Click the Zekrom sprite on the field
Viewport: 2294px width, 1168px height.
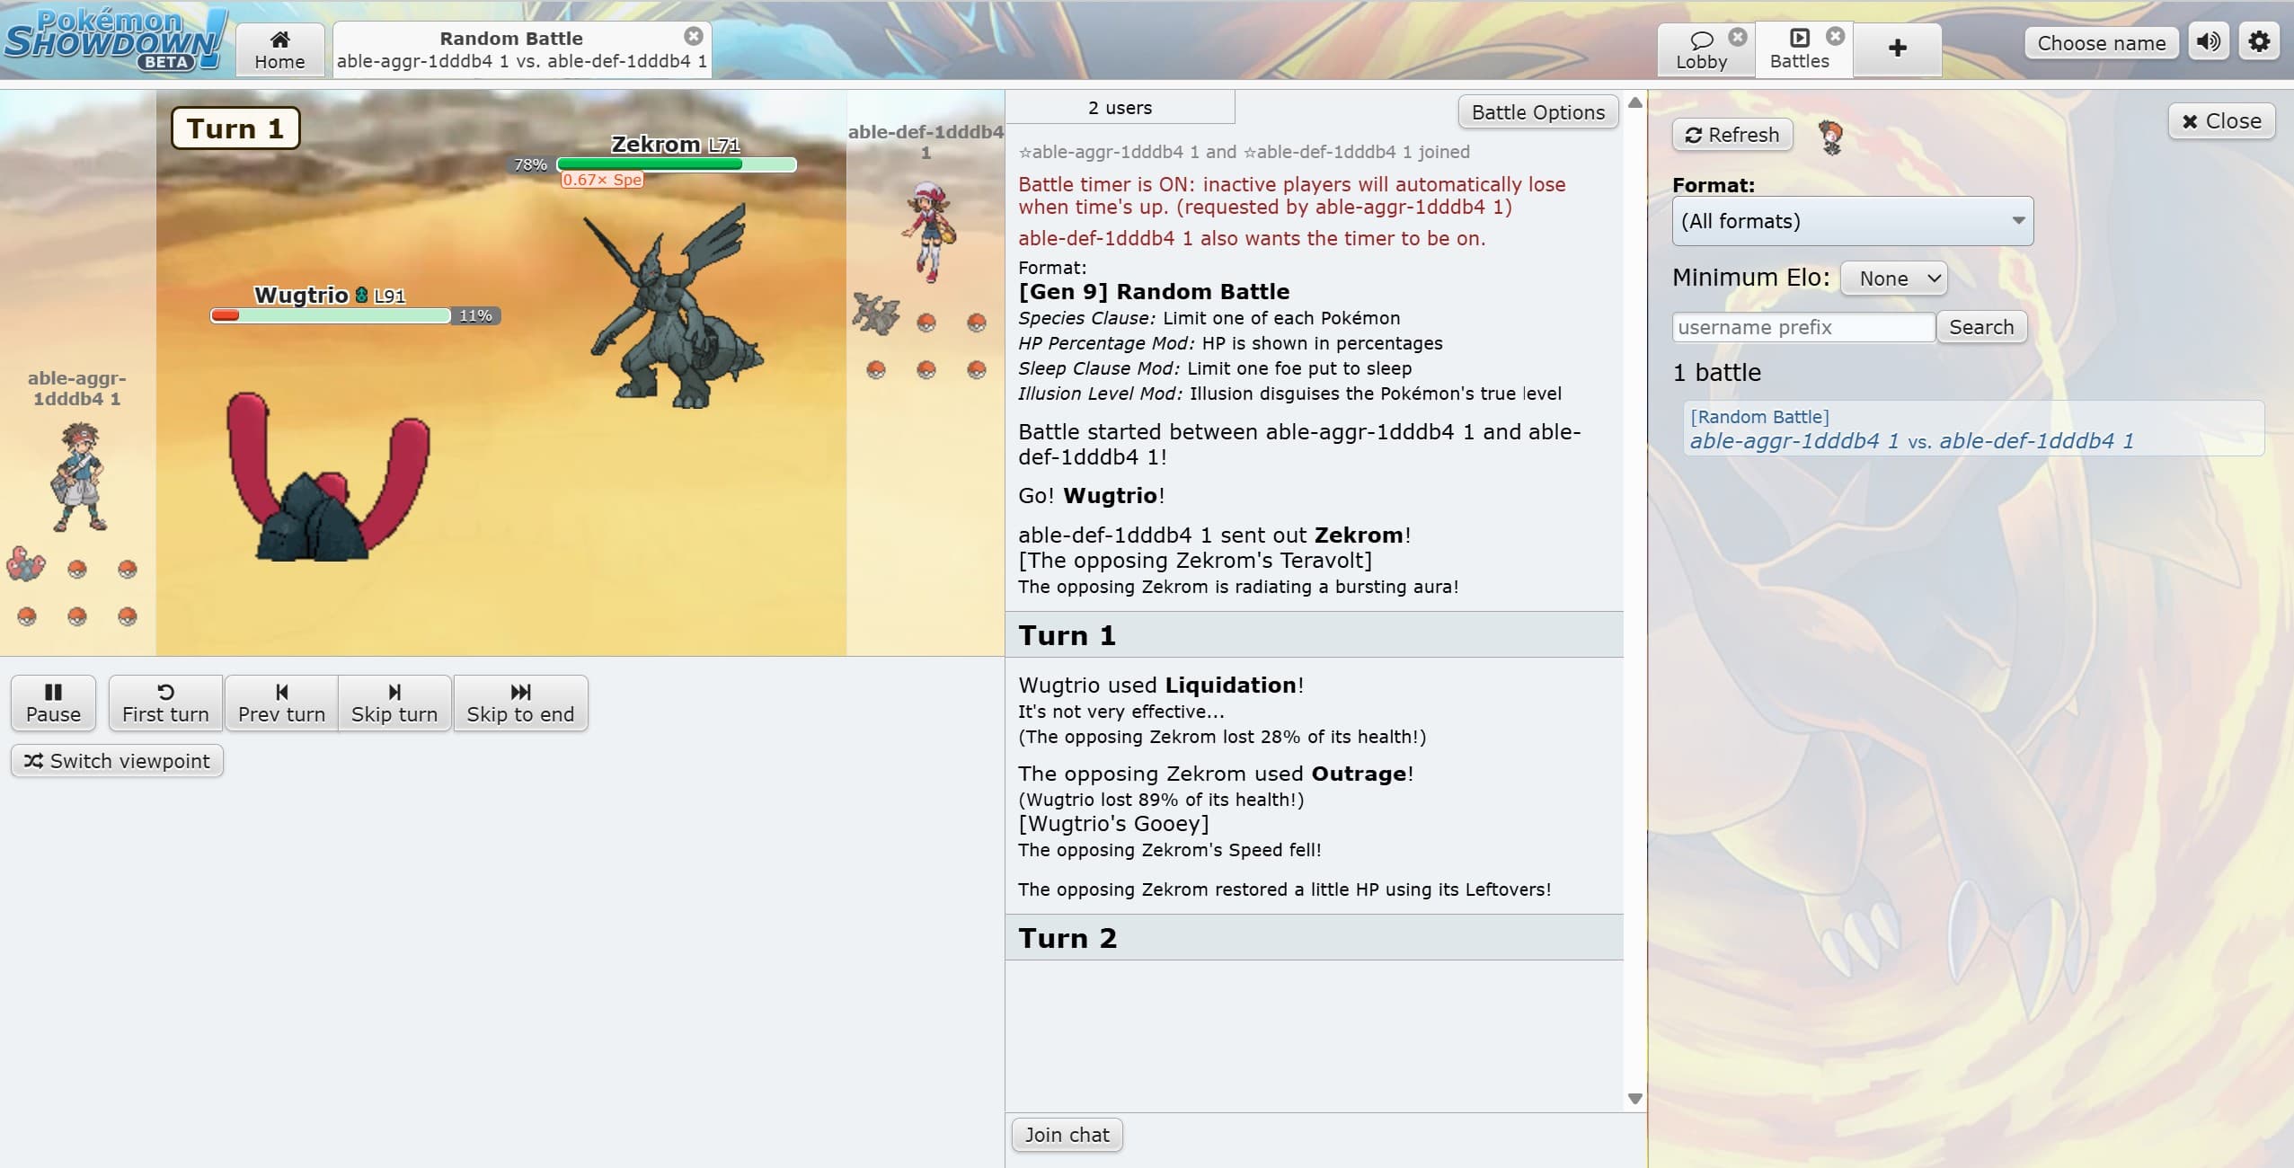click(673, 305)
